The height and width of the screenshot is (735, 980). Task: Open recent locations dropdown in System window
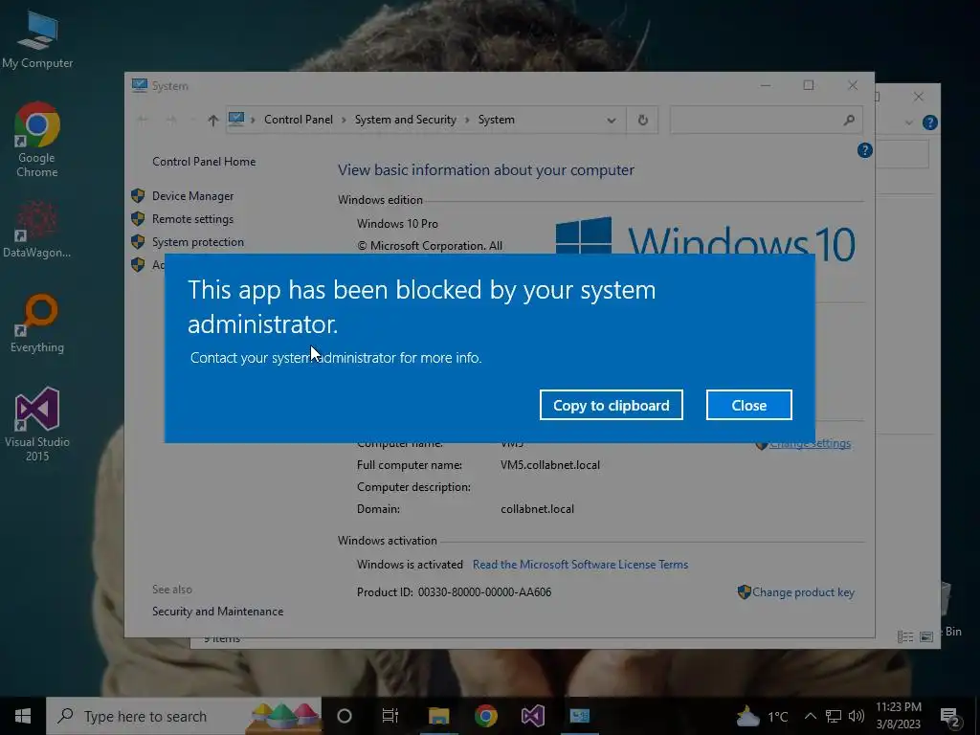(x=192, y=120)
